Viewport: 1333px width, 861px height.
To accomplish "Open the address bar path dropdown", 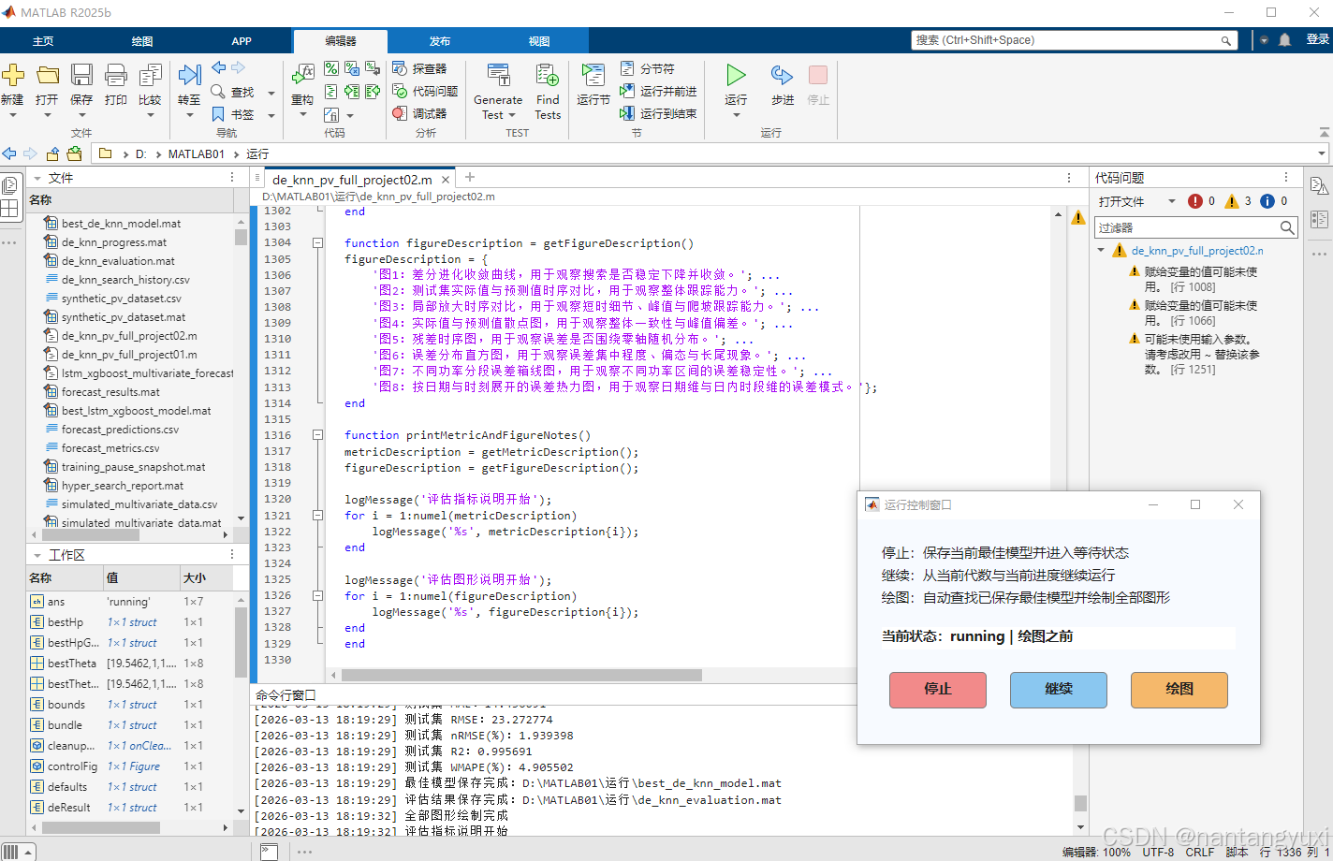I will (x=1322, y=153).
